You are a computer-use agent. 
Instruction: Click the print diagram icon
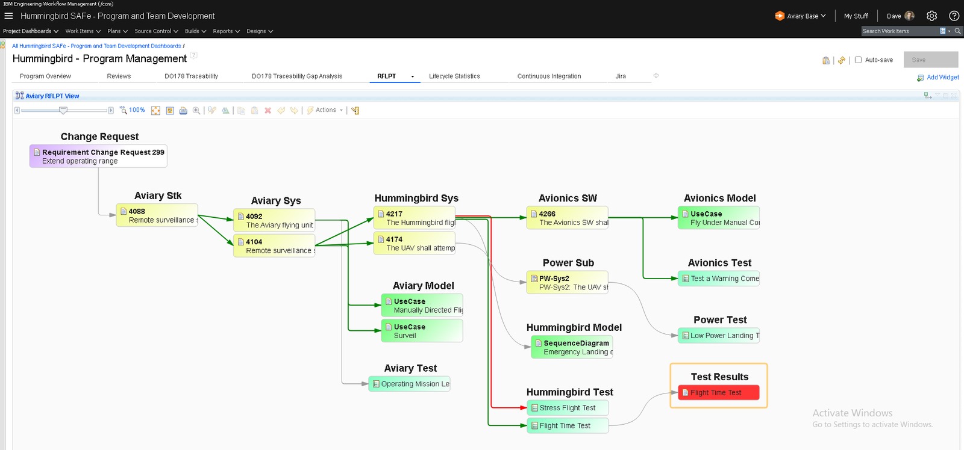183,111
